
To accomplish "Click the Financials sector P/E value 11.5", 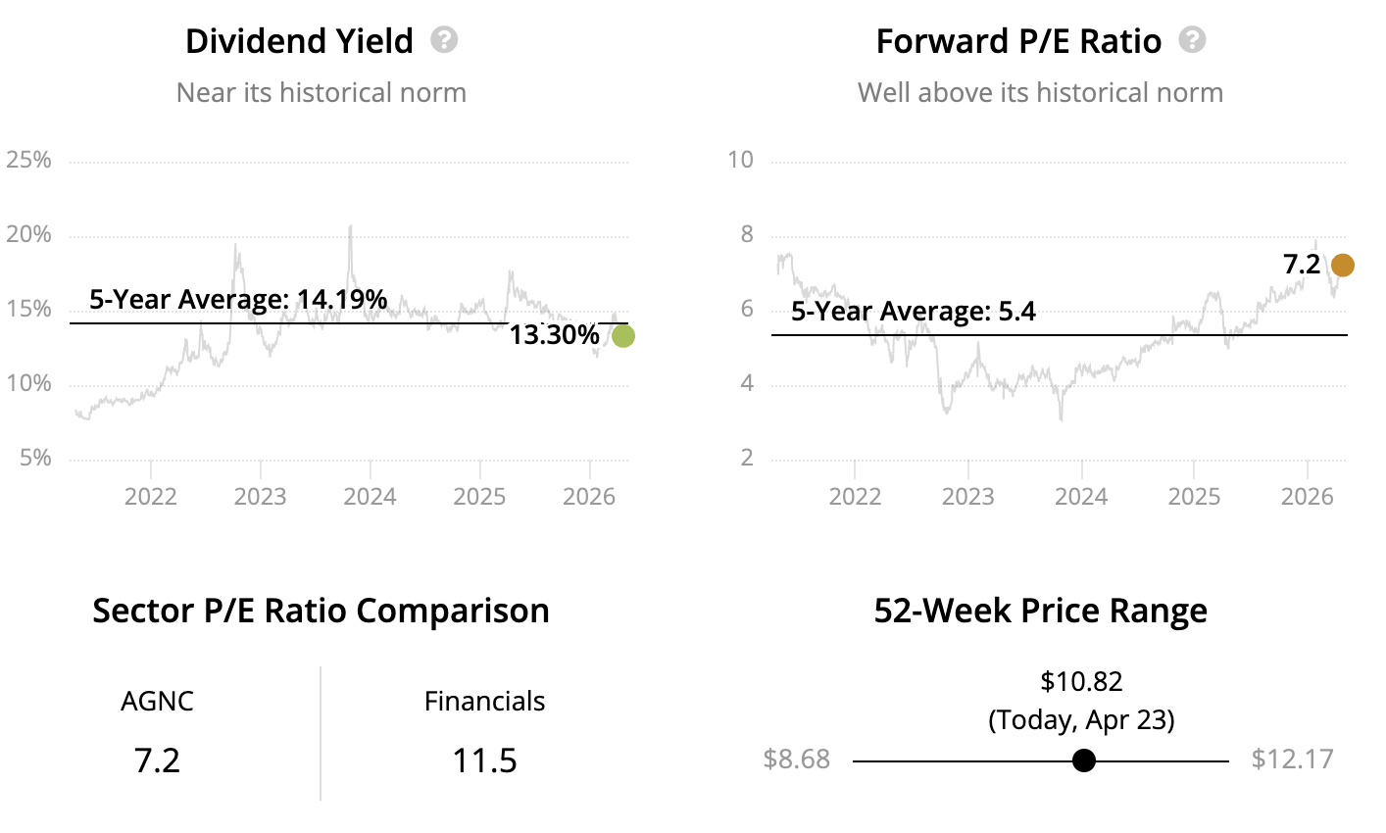I will [484, 760].
